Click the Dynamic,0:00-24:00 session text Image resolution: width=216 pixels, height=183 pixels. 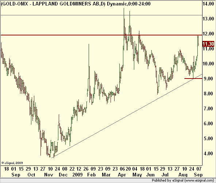point(129,4)
